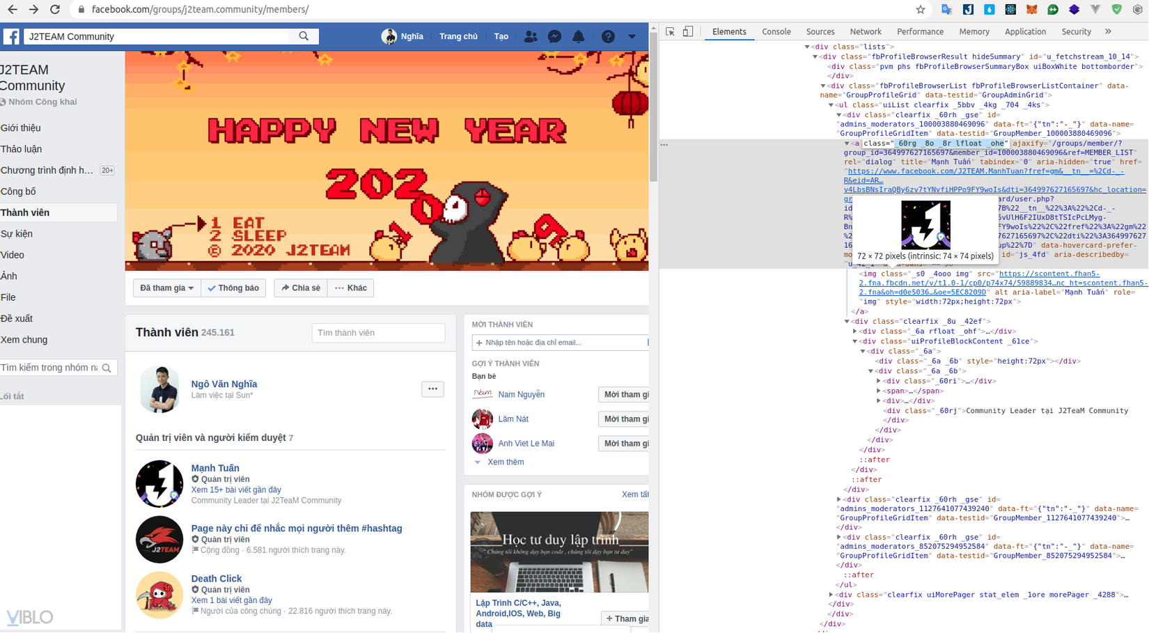
Task: Click the Chia sẻ share button
Action: (x=301, y=288)
